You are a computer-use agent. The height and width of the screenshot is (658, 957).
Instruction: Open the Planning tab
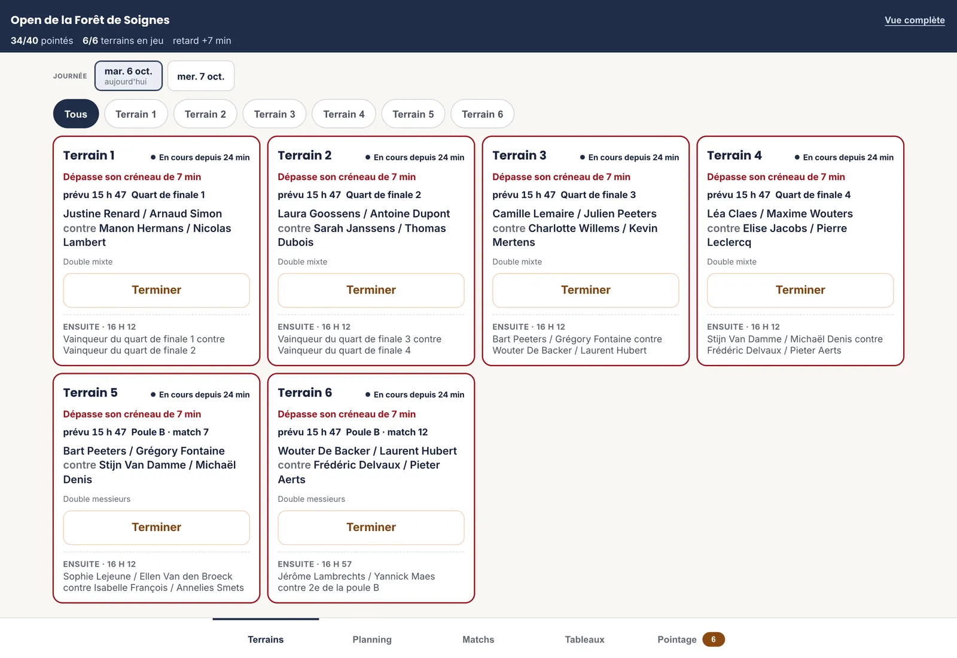click(372, 639)
